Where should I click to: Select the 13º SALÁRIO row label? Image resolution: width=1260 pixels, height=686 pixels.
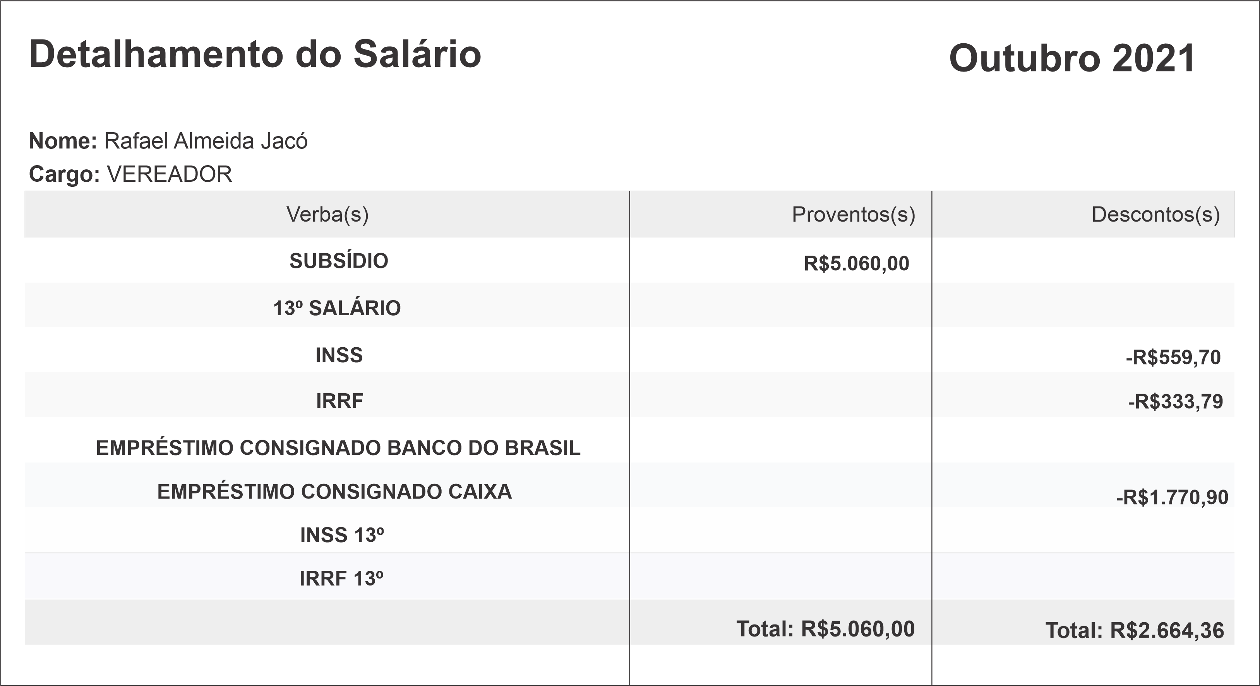click(336, 308)
